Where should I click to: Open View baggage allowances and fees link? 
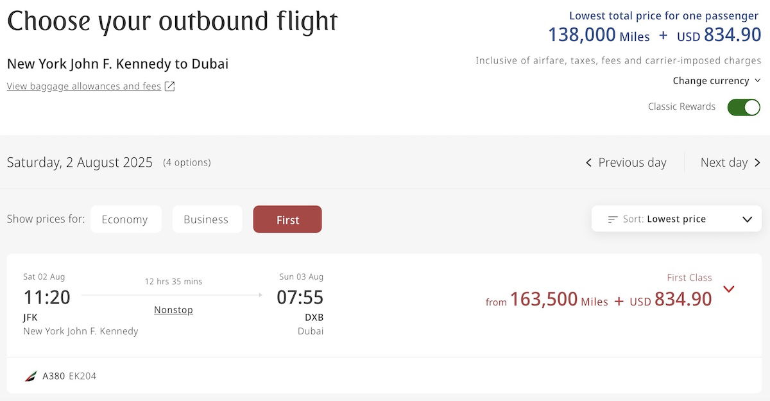(x=84, y=86)
